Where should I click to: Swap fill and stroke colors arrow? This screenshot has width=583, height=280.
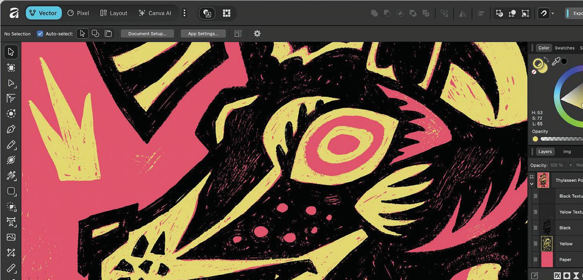coord(546,59)
